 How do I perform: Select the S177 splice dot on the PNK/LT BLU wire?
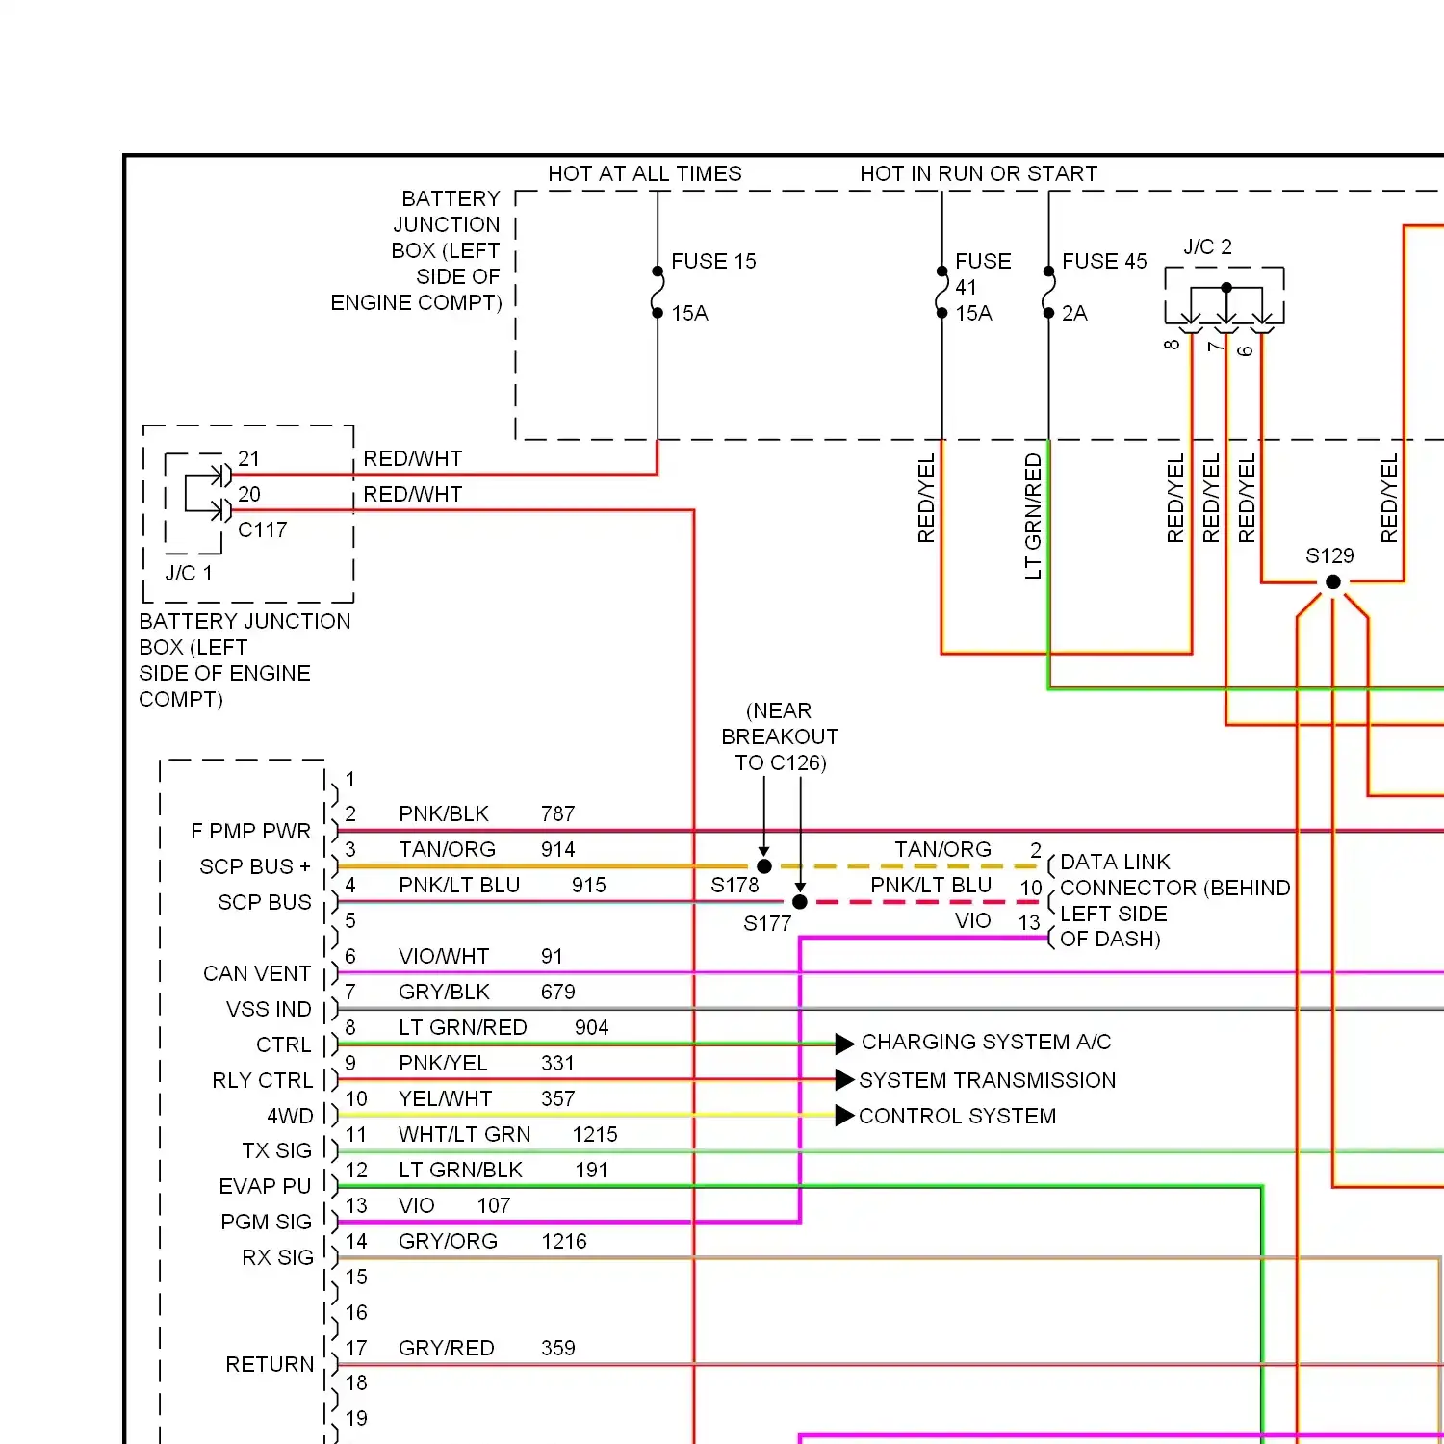click(x=800, y=902)
